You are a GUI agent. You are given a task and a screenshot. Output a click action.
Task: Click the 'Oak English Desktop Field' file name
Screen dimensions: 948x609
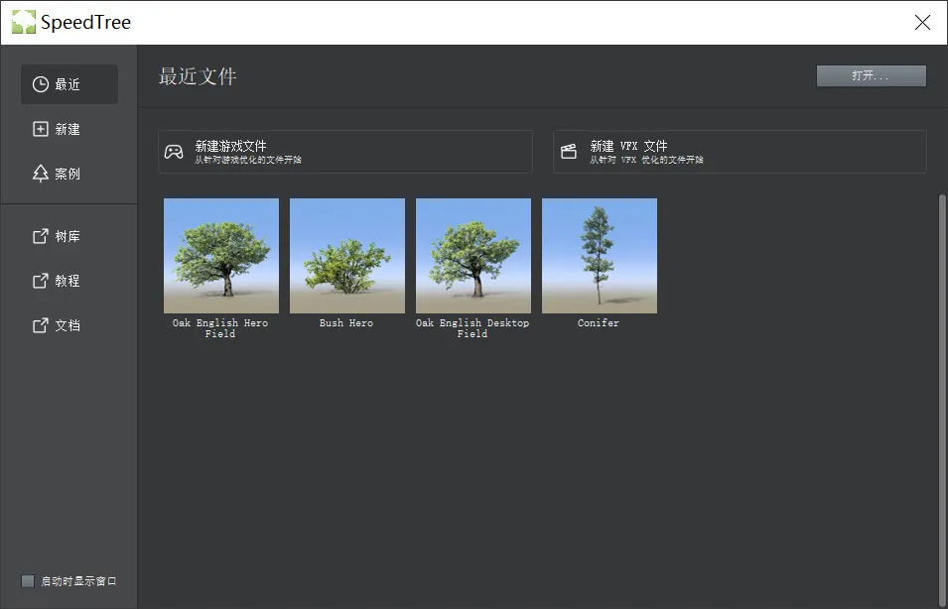[473, 328]
